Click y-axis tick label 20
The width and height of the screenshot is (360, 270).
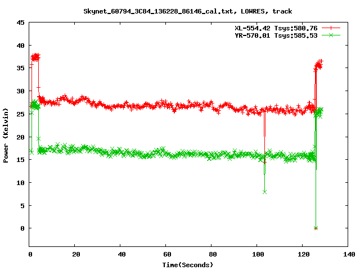click(20, 137)
